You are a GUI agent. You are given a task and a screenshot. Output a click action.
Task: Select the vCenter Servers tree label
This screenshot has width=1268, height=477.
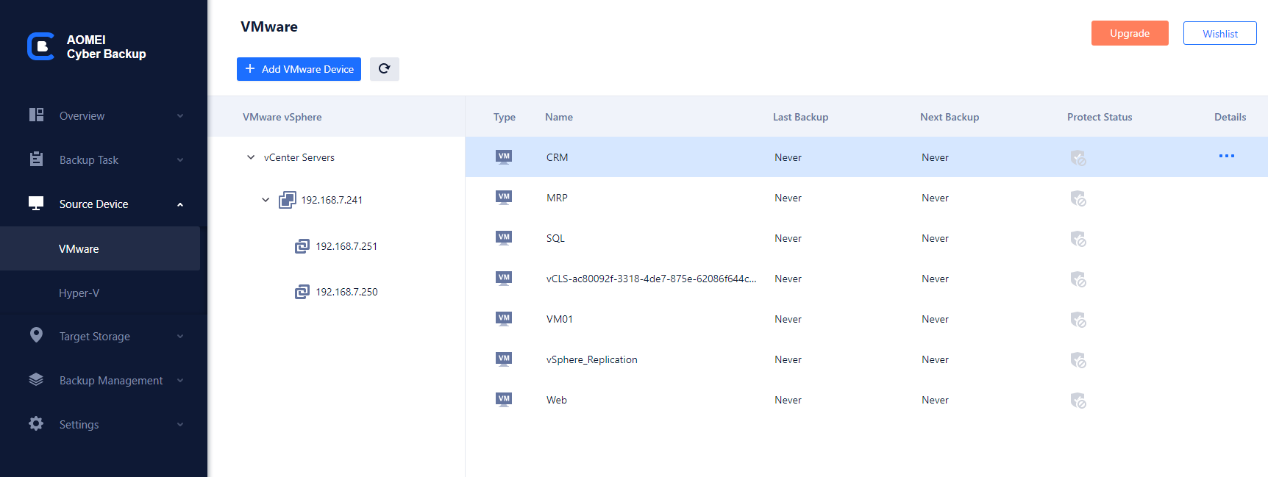pos(299,157)
